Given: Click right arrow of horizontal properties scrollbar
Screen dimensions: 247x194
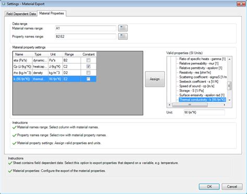Looking at the screenshot, I should click(225, 105).
